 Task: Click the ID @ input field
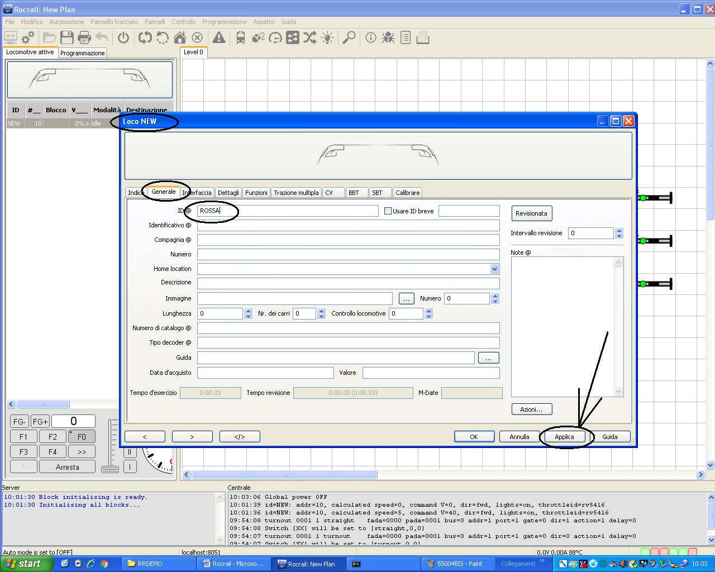point(288,211)
